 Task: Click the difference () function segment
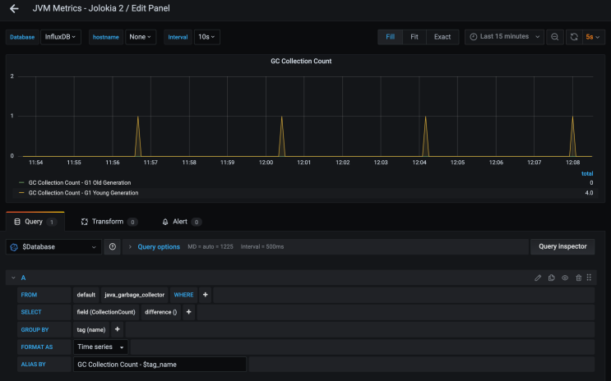(160, 312)
